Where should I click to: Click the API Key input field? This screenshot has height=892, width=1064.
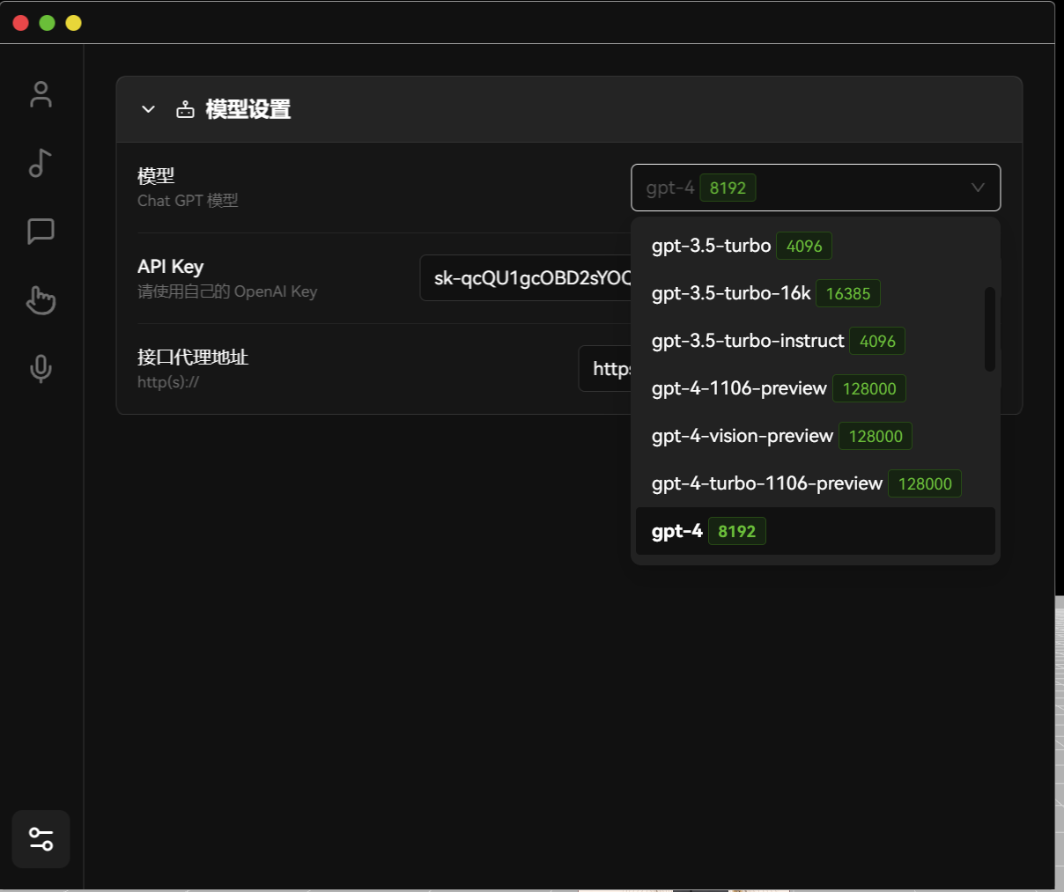pos(526,278)
